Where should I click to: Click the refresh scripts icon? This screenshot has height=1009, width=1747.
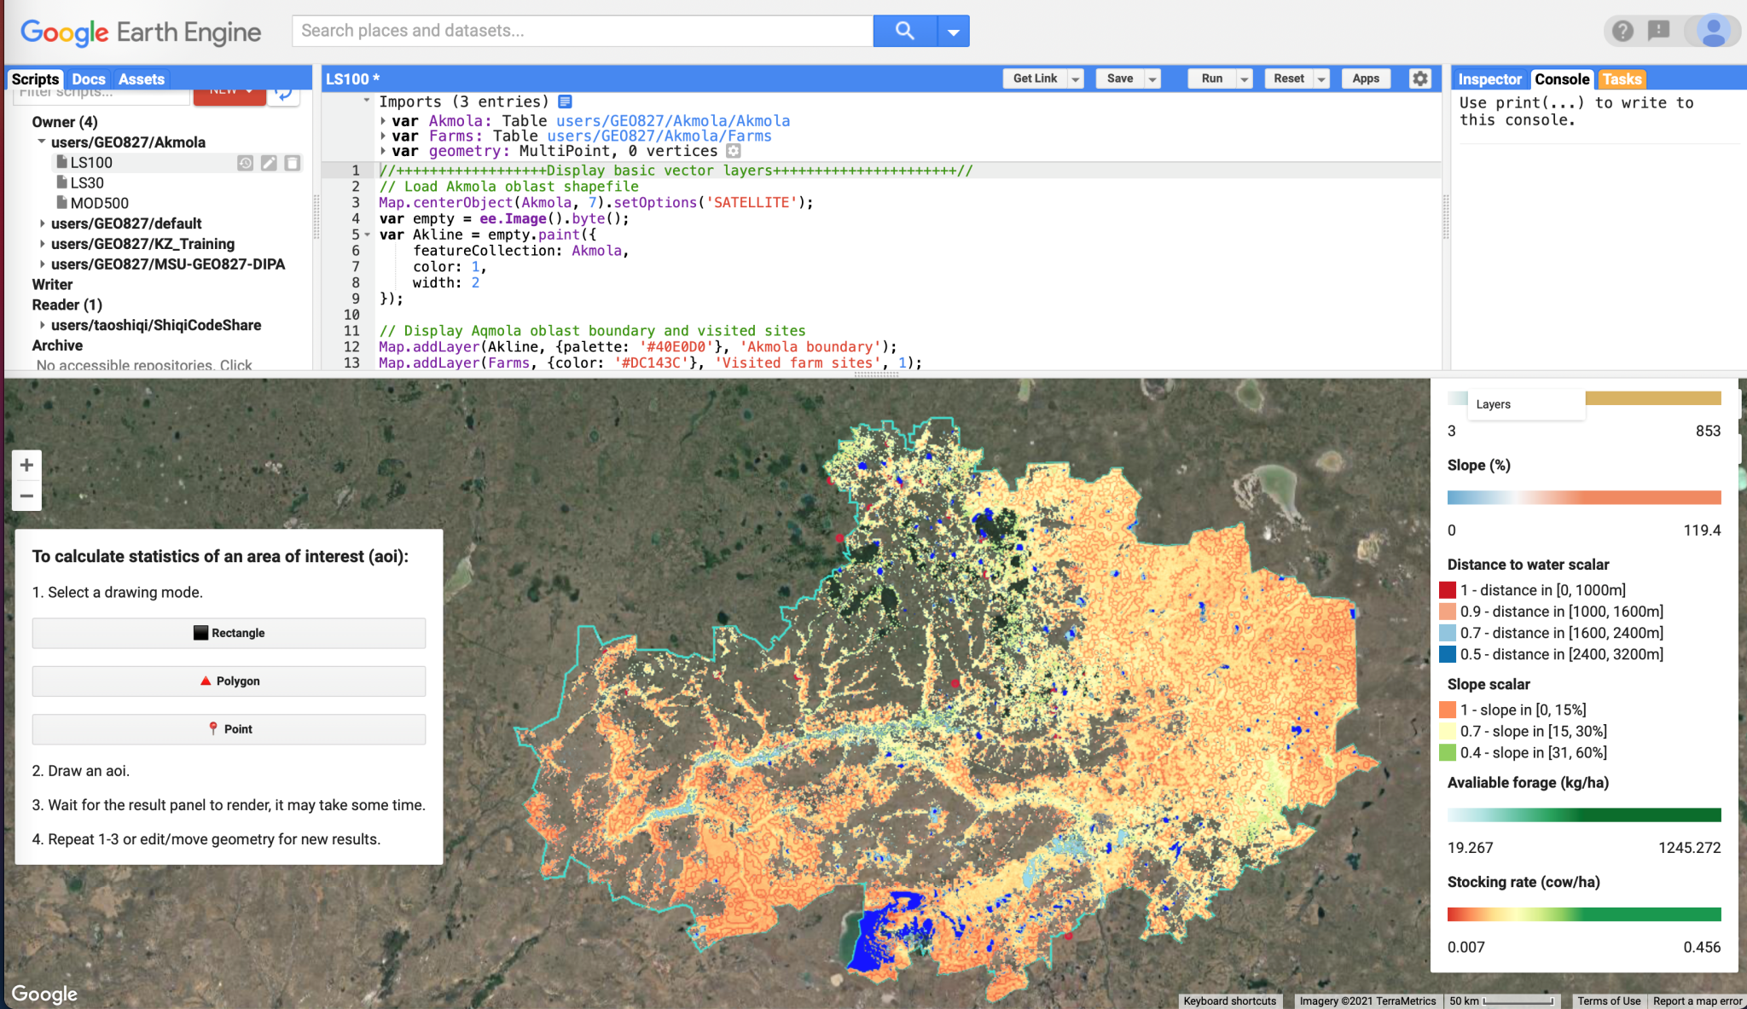point(284,94)
